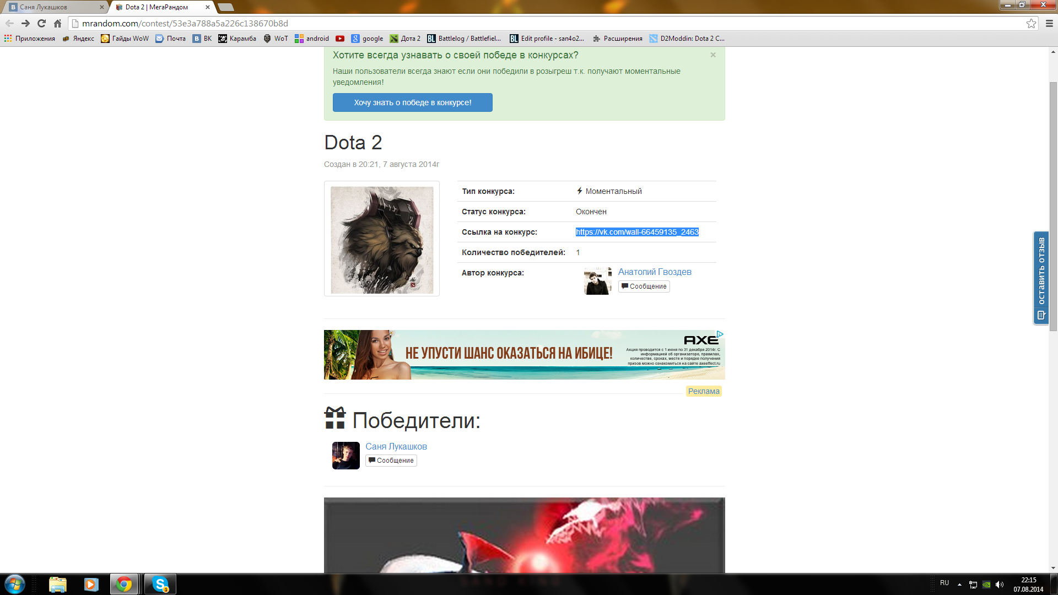Reload the current page
1058x595 pixels.
point(41,23)
